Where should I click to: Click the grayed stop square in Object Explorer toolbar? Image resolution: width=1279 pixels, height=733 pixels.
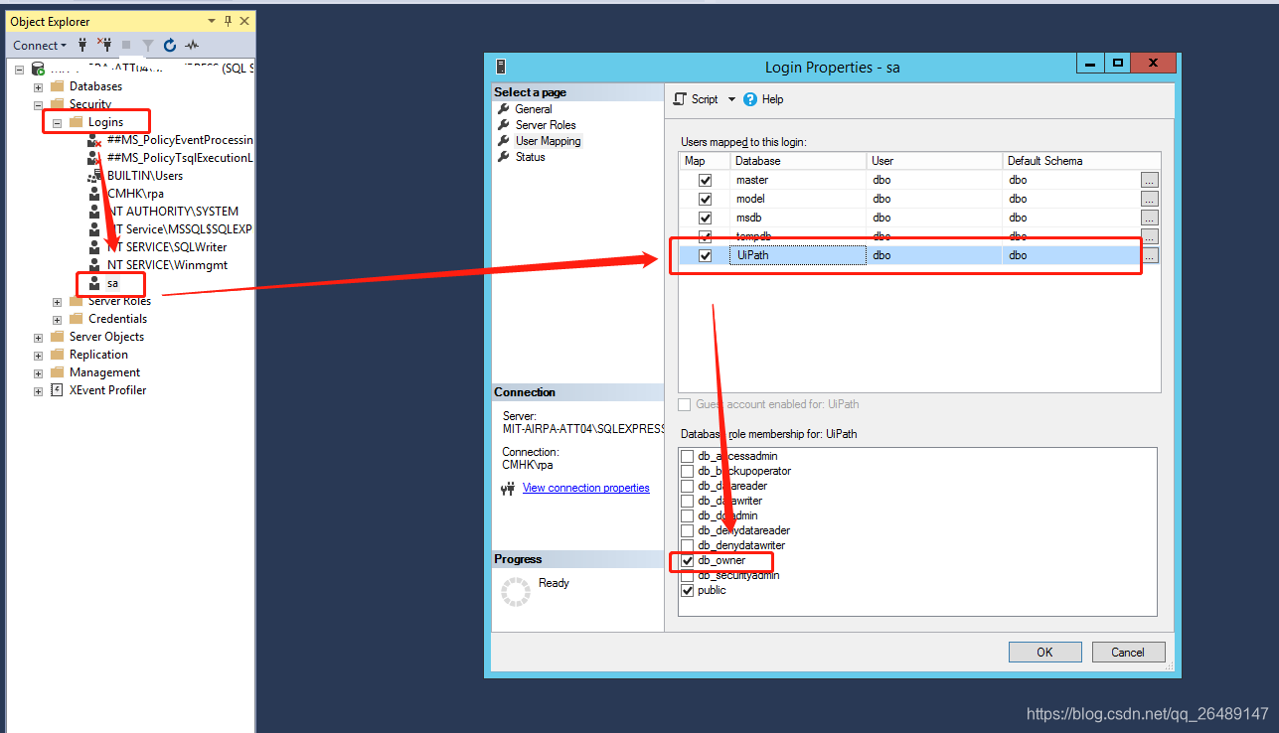pyautogui.click(x=126, y=45)
